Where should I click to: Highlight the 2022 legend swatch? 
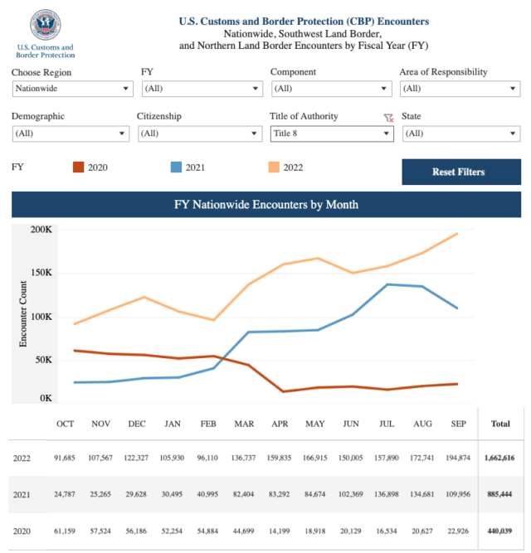tap(274, 167)
